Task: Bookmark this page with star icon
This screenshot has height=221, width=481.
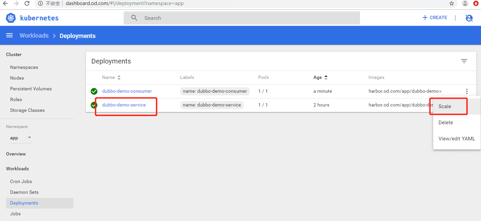Action: point(452,3)
